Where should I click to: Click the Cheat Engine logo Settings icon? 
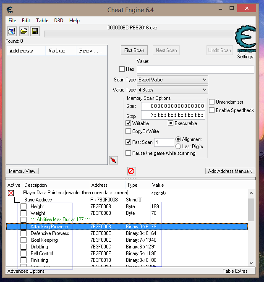(245, 41)
